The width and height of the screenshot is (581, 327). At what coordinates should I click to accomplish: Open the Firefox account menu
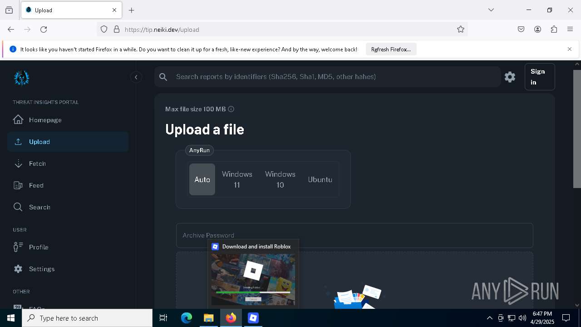(x=537, y=29)
